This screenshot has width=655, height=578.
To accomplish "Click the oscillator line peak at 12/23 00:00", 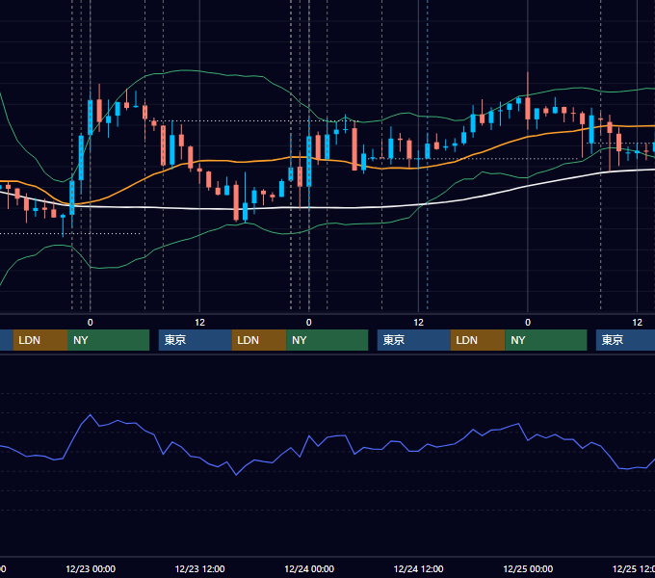I will tap(90, 414).
